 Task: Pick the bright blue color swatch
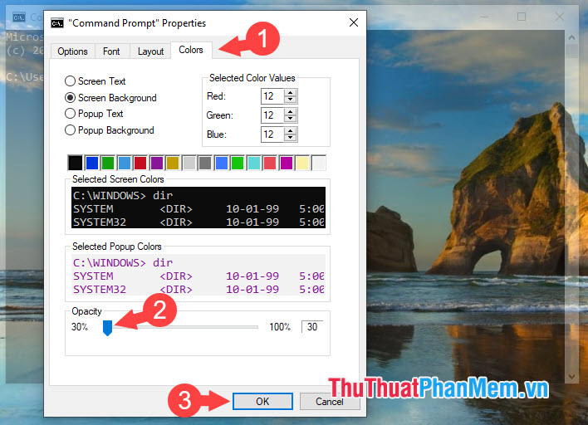[x=222, y=163]
